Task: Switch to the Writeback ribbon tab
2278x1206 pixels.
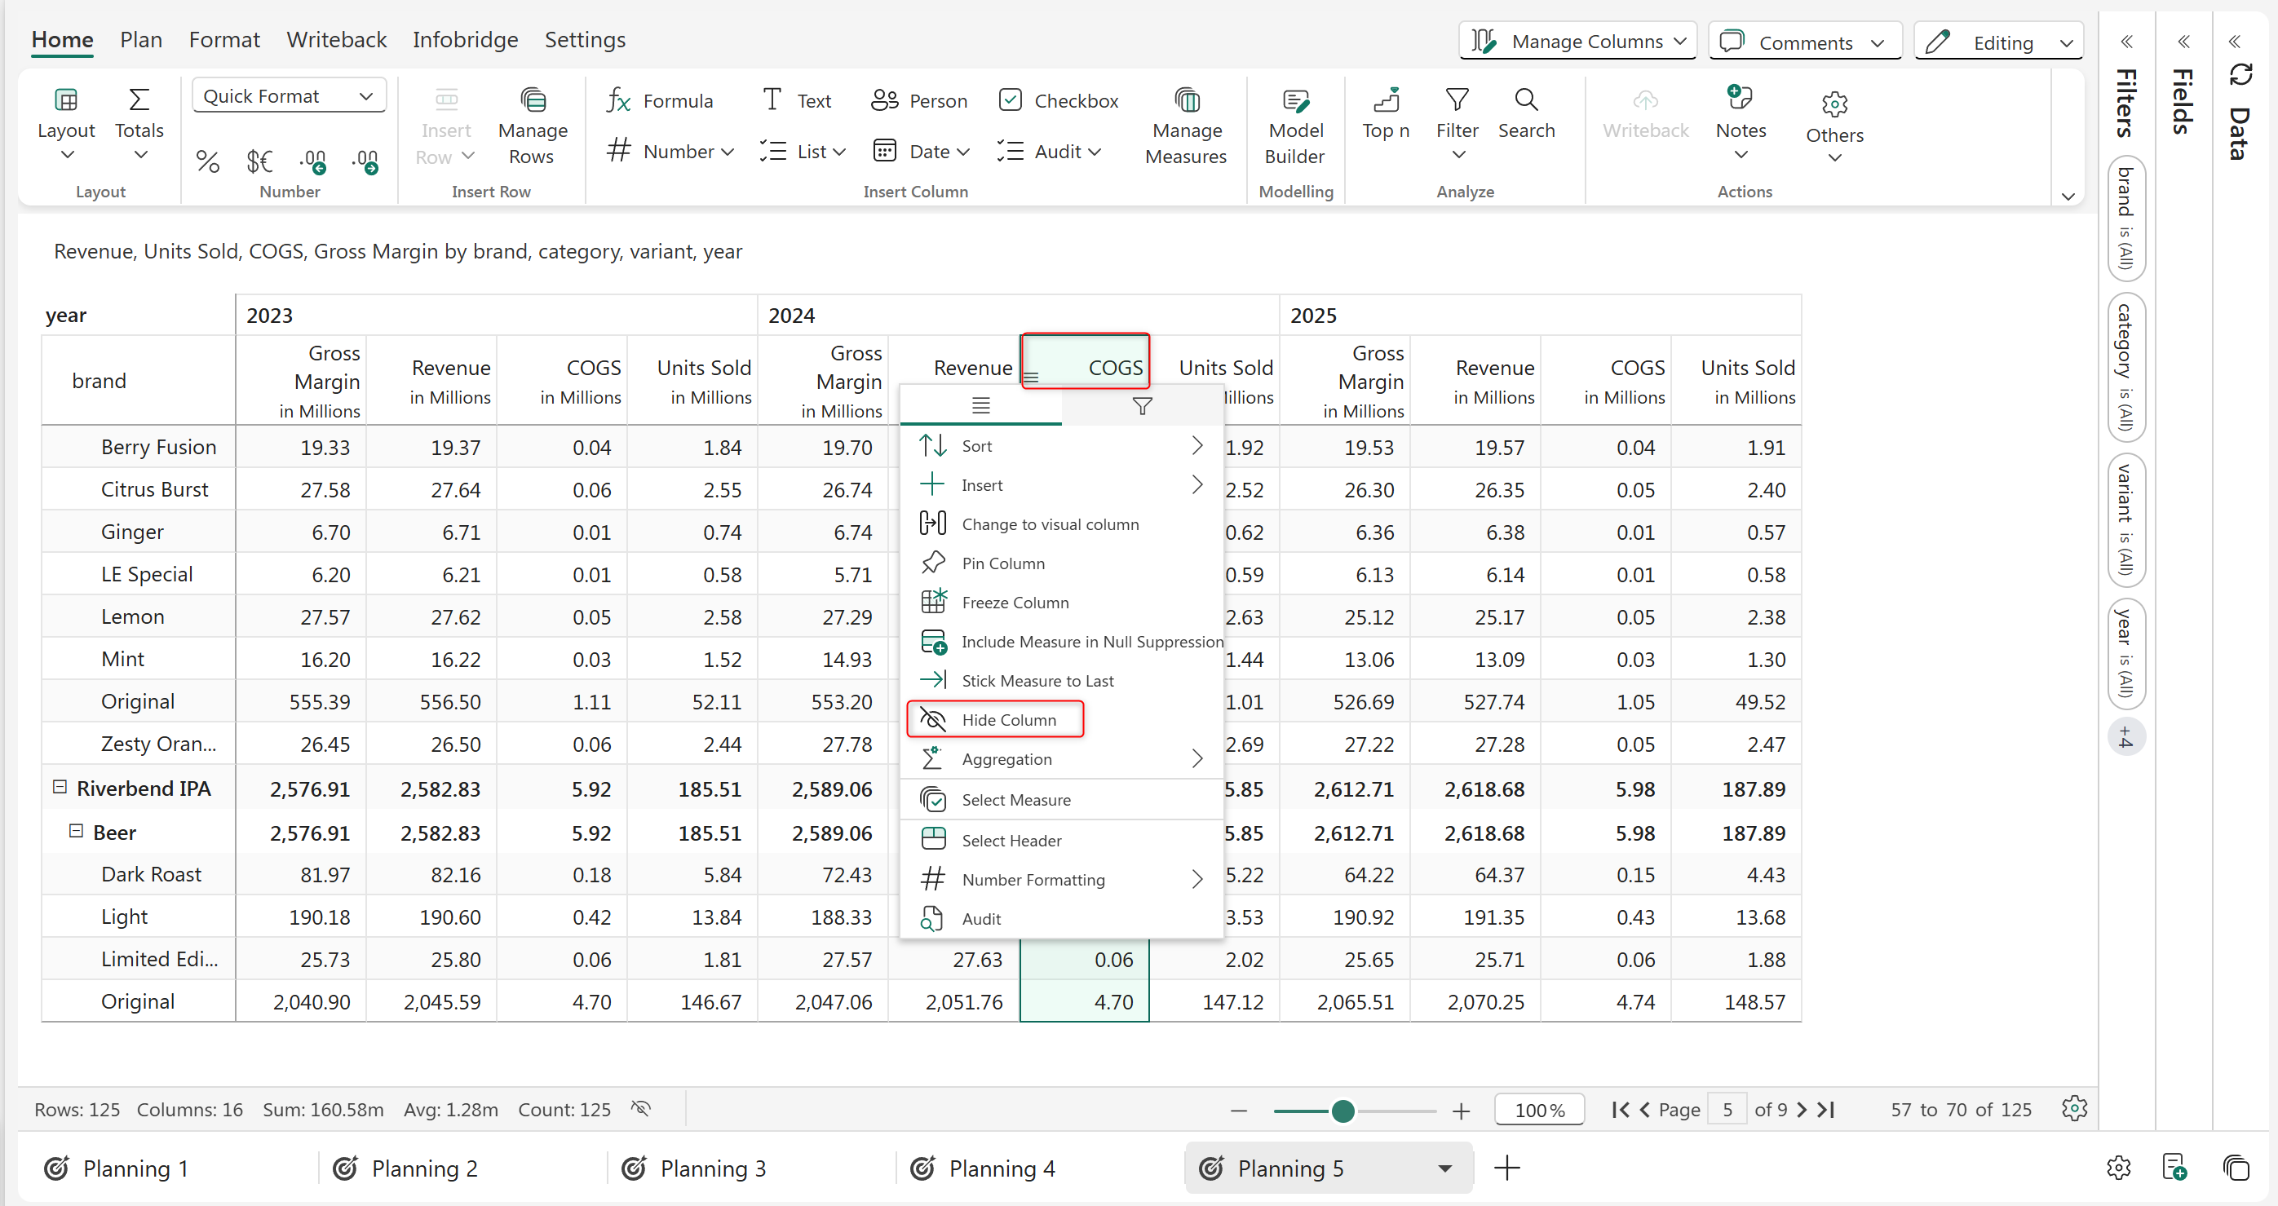Action: click(x=336, y=40)
